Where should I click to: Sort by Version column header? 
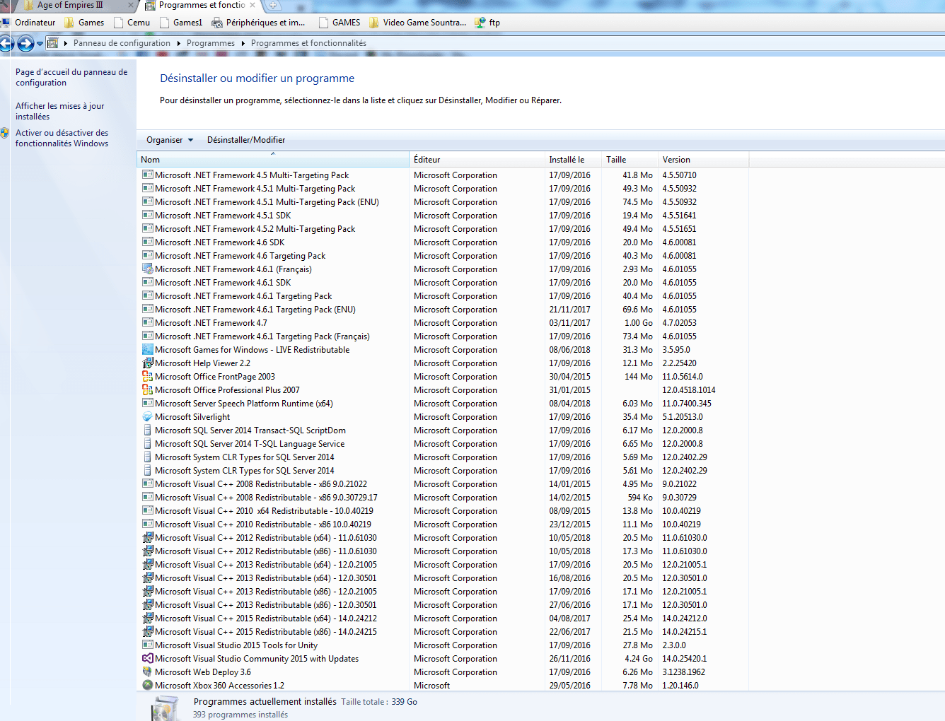tap(703, 160)
